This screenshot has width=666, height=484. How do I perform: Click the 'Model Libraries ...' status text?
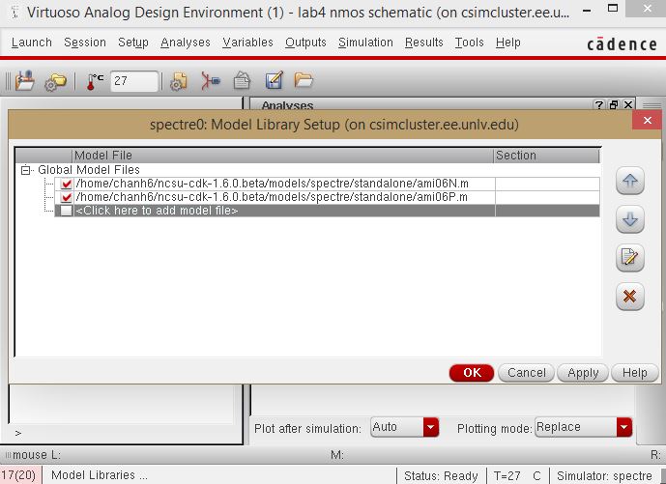pos(100,475)
